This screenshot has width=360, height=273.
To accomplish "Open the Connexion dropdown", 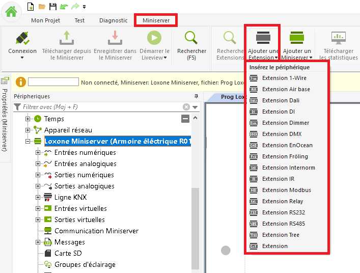I will (x=22, y=58).
